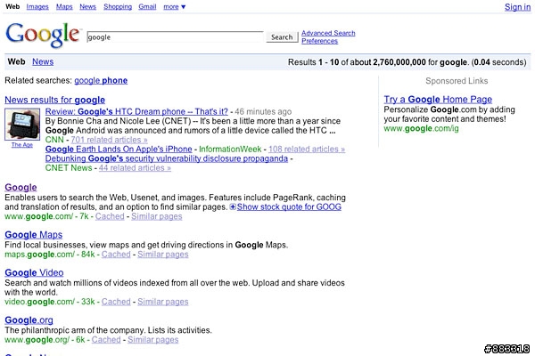Click CNET News source text

(69, 168)
